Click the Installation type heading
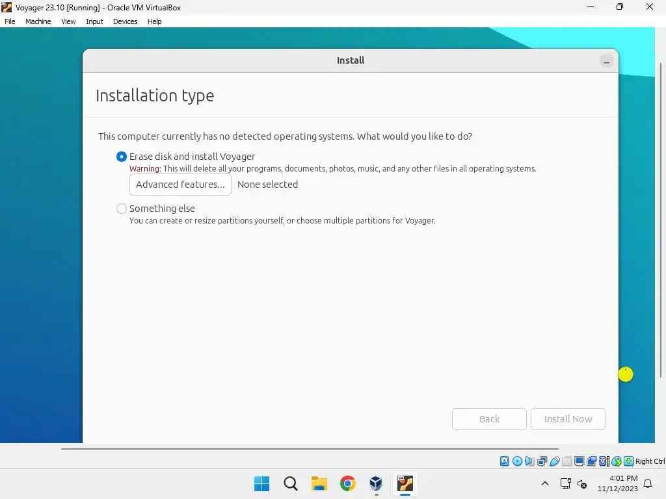 (x=155, y=96)
